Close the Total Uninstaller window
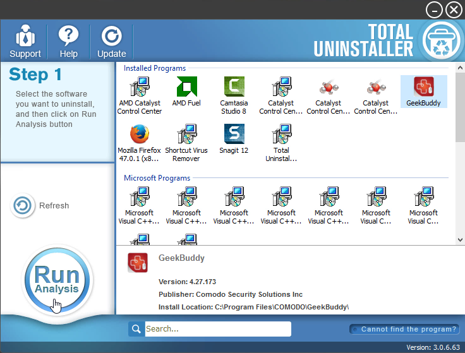 click(x=454, y=10)
